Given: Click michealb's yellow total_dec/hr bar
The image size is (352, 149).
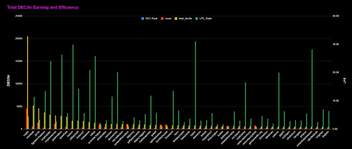Looking at the screenshot, I should click(33, 117).
